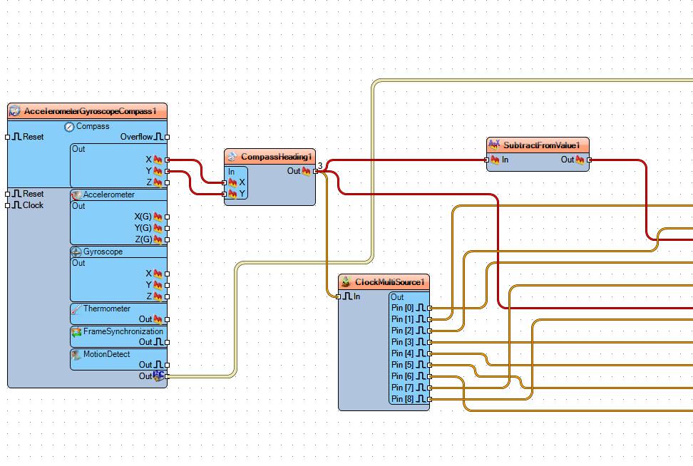Select the Thermometer section label
This screenshot has width=693, height=466.
point(106,309)
